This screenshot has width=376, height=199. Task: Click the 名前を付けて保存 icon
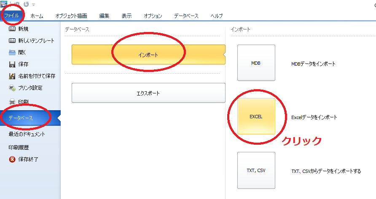point(12,76)
